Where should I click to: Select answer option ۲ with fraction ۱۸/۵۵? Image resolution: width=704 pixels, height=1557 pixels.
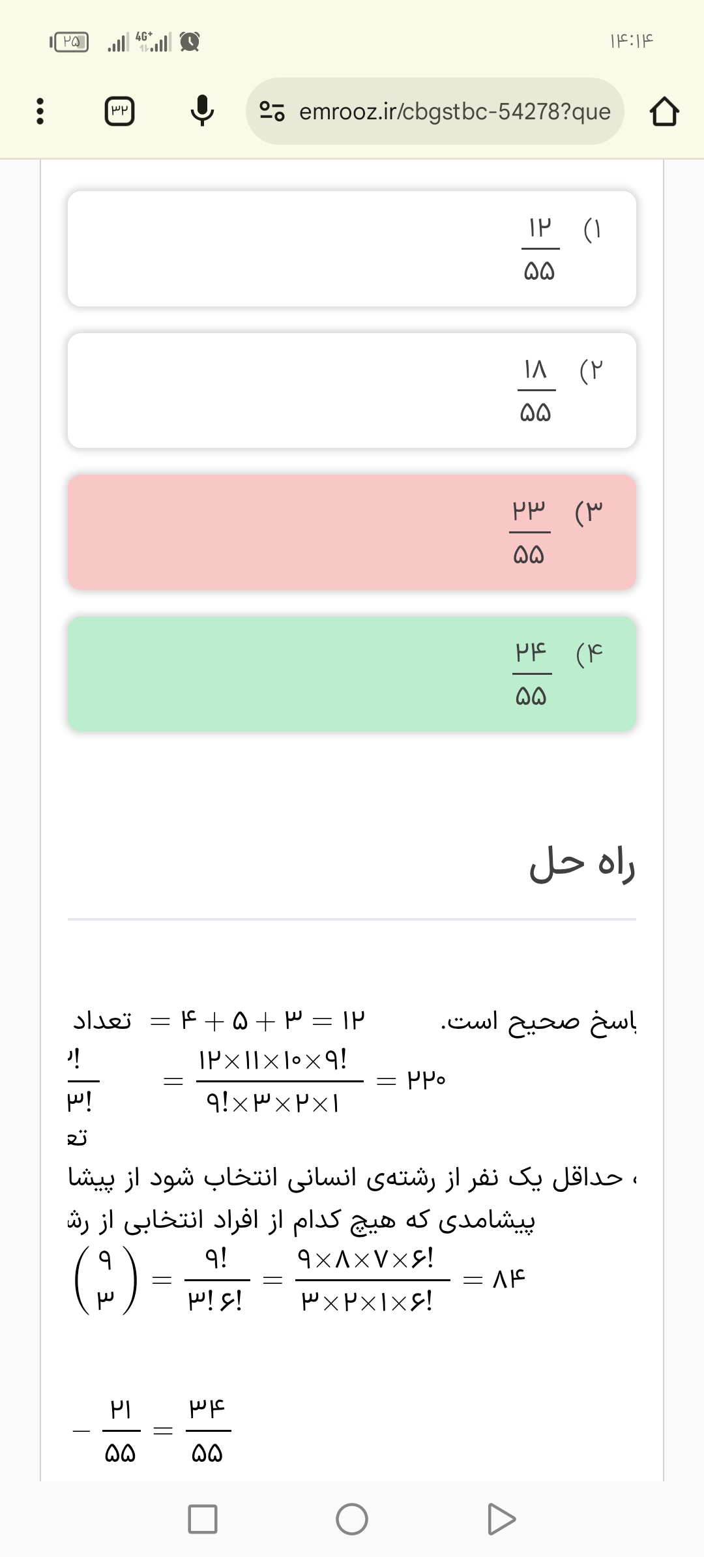pyautogui.click(x=352, y=391)
